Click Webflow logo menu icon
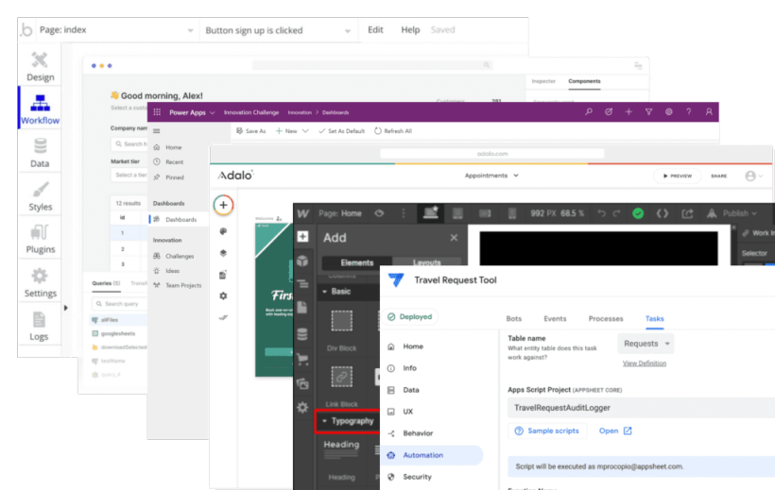This screenshot has height=490, width=775. pyautogui.click(x=303, y=213)
